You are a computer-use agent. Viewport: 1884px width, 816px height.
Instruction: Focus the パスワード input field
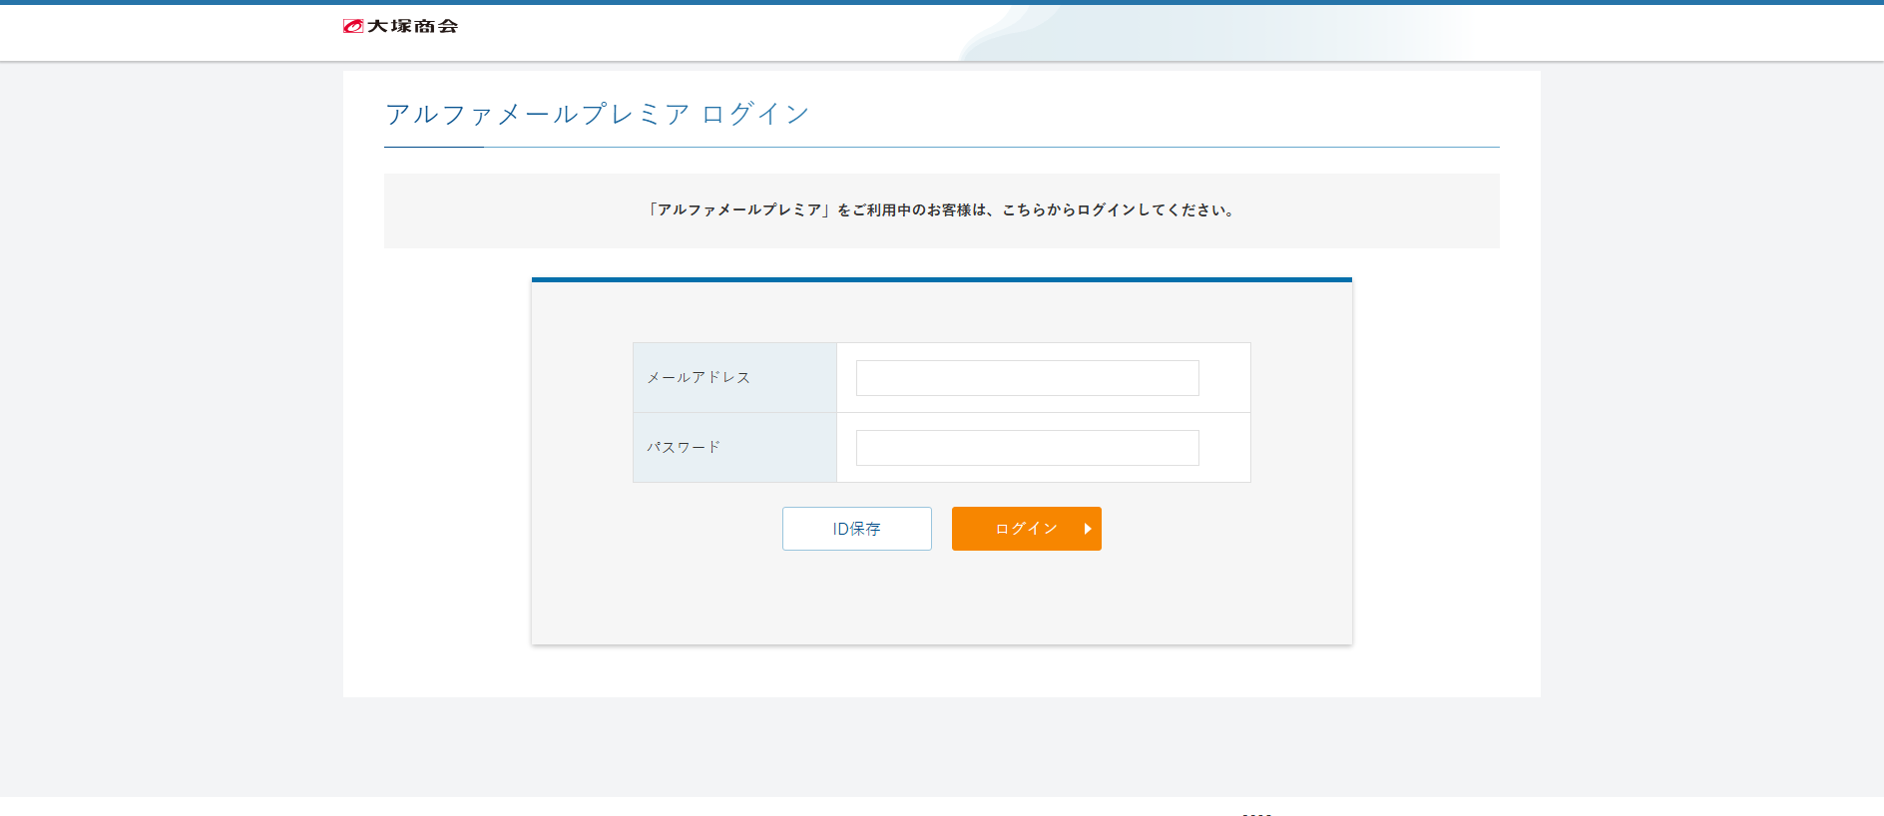pos(1027,448)
